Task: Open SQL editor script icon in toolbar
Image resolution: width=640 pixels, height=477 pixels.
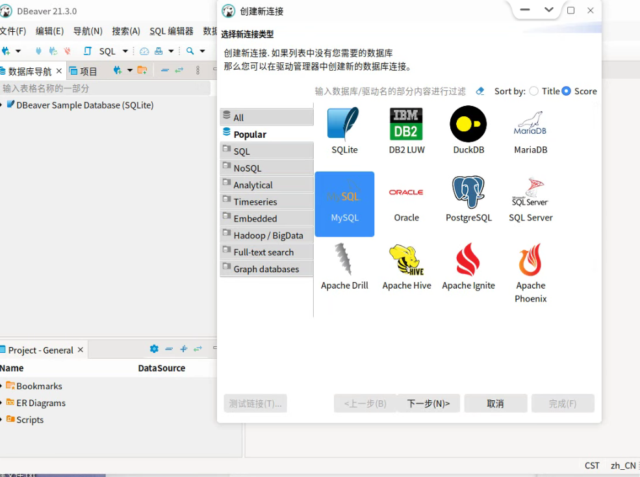Action: (x=87, y=51)
